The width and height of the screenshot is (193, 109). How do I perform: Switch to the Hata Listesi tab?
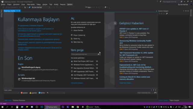click(8, 101)
